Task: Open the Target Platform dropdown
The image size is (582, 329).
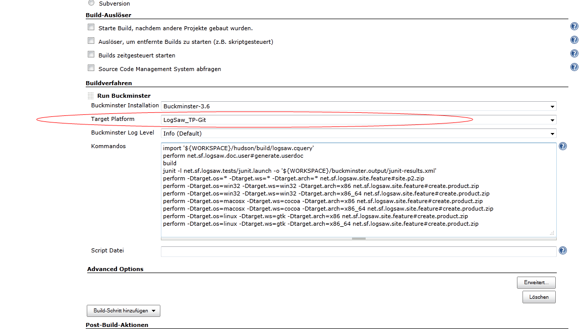Action: [x=359, y=120]
